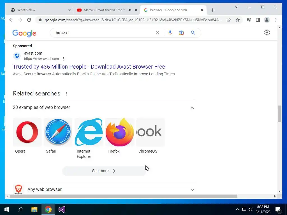View site information via the lock icon
The height and width of the screenshot is (215, 287).
click(40, 20)
